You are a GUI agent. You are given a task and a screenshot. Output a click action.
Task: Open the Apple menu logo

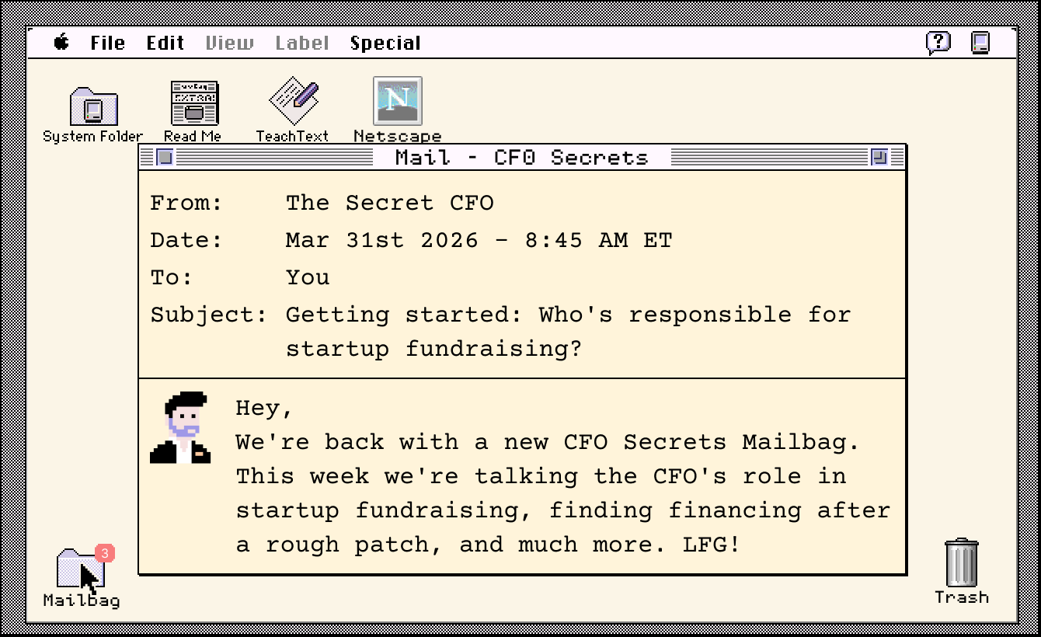point(61,43)
